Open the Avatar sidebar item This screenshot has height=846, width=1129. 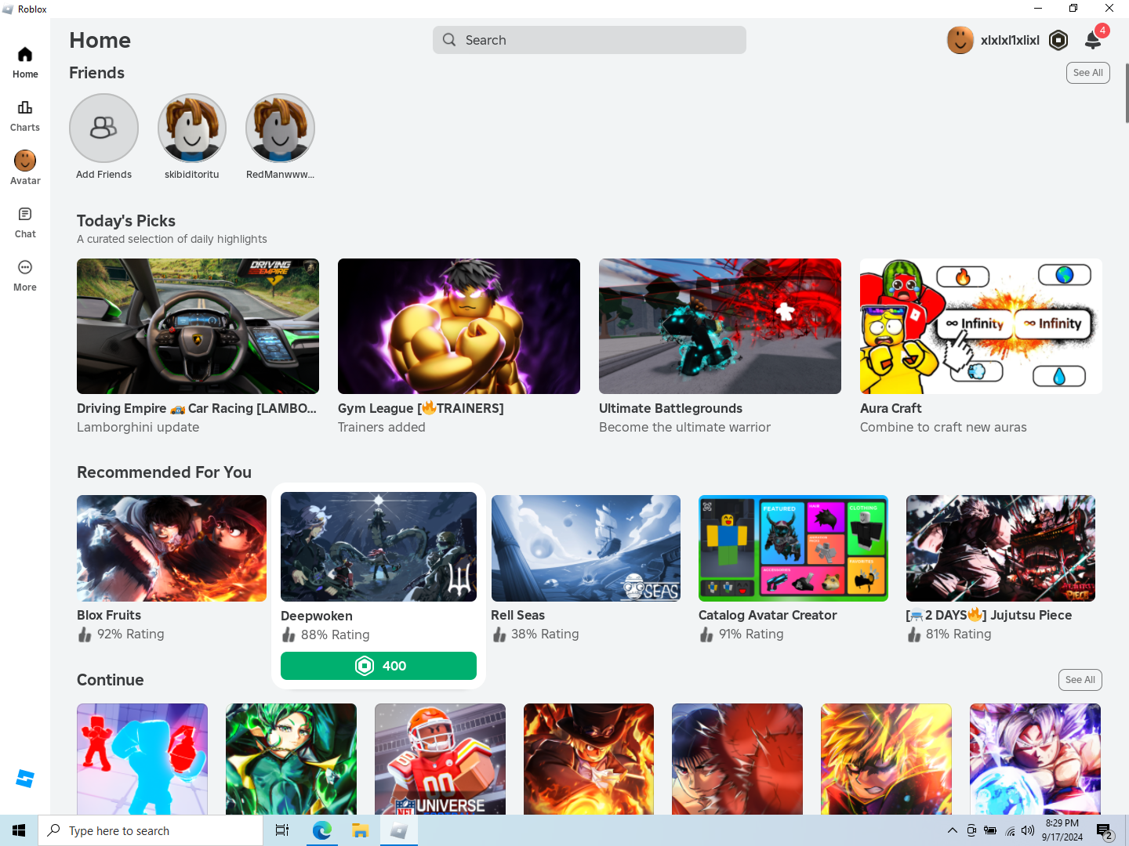25,168
